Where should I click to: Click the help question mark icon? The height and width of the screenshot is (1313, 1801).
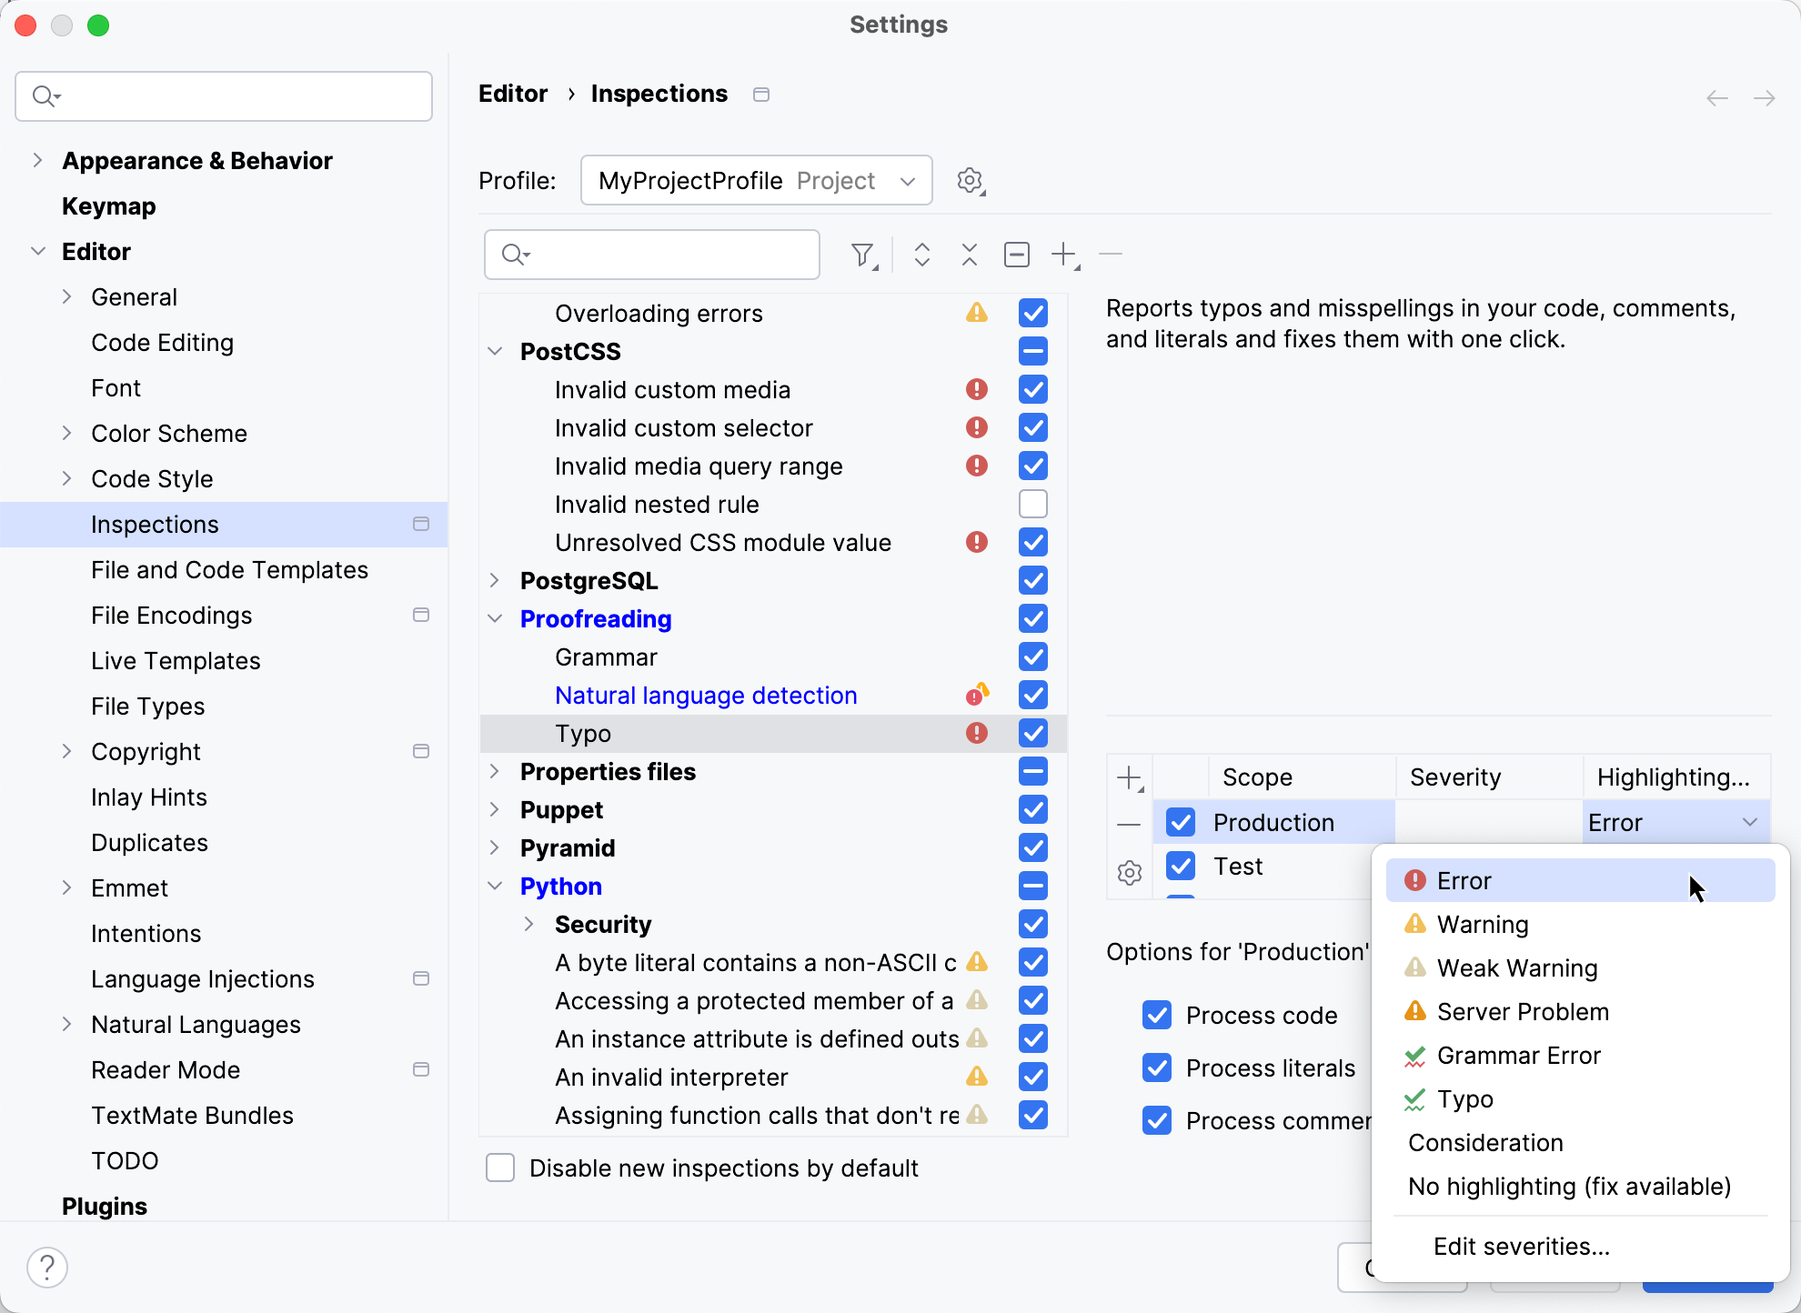tap(47, 1267)
